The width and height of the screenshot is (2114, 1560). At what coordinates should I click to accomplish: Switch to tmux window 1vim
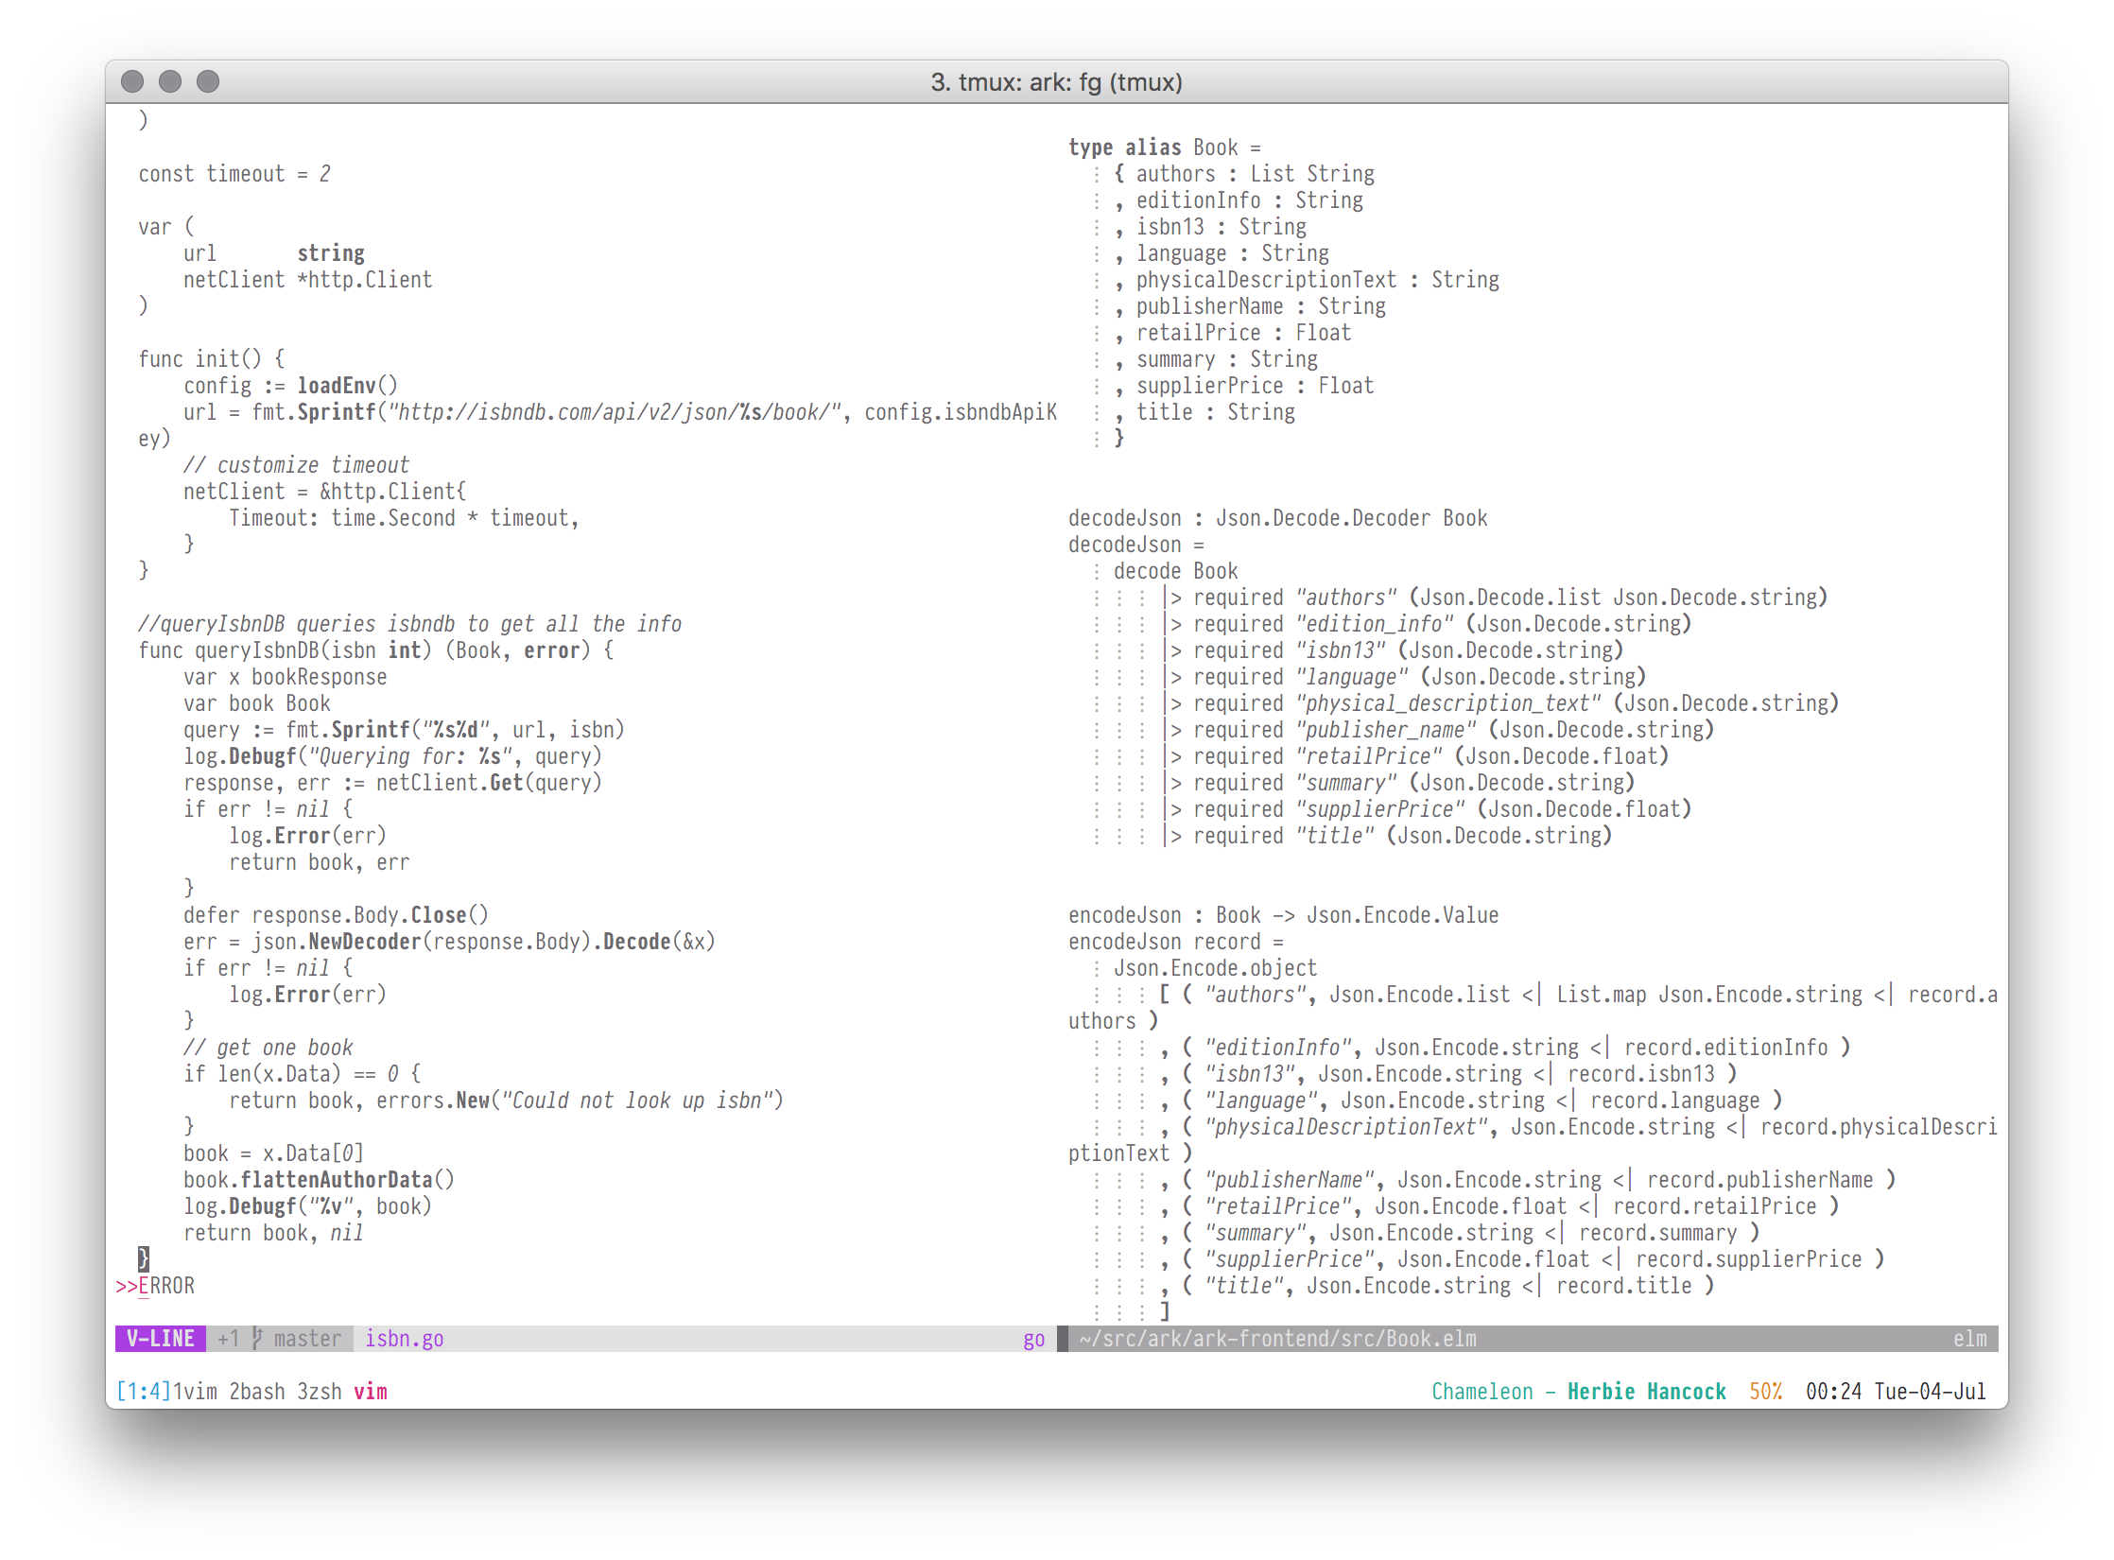195,1392
